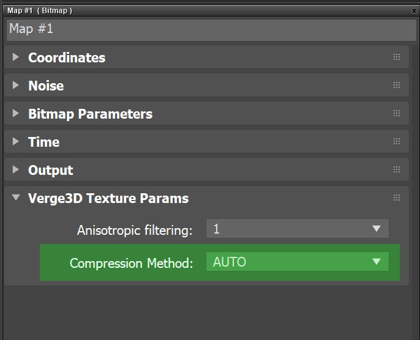Grab the Output rollout drag handle

pyautogui.click(x=397, y=169)
